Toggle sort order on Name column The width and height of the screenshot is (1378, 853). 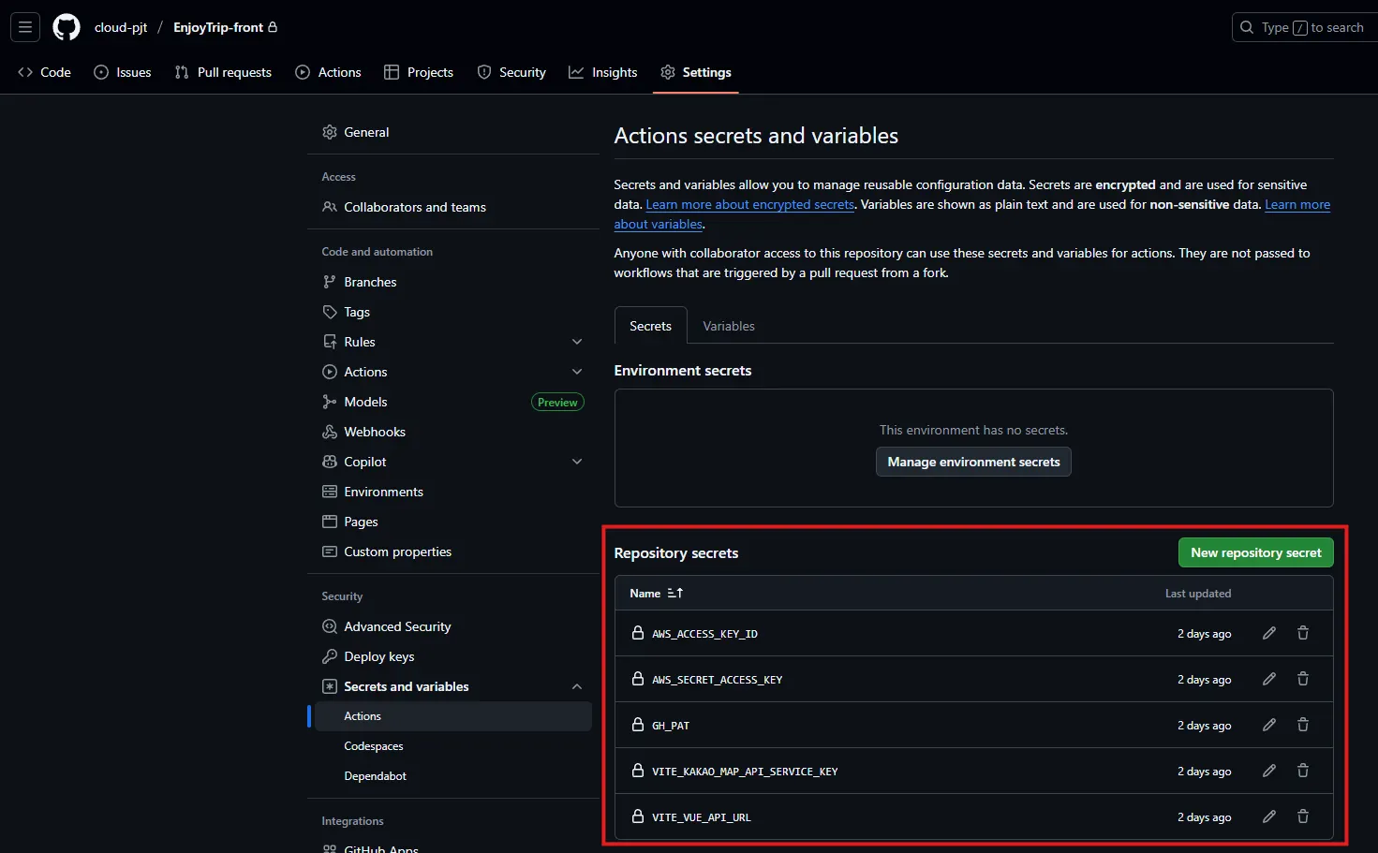click(x=674, y=593)
